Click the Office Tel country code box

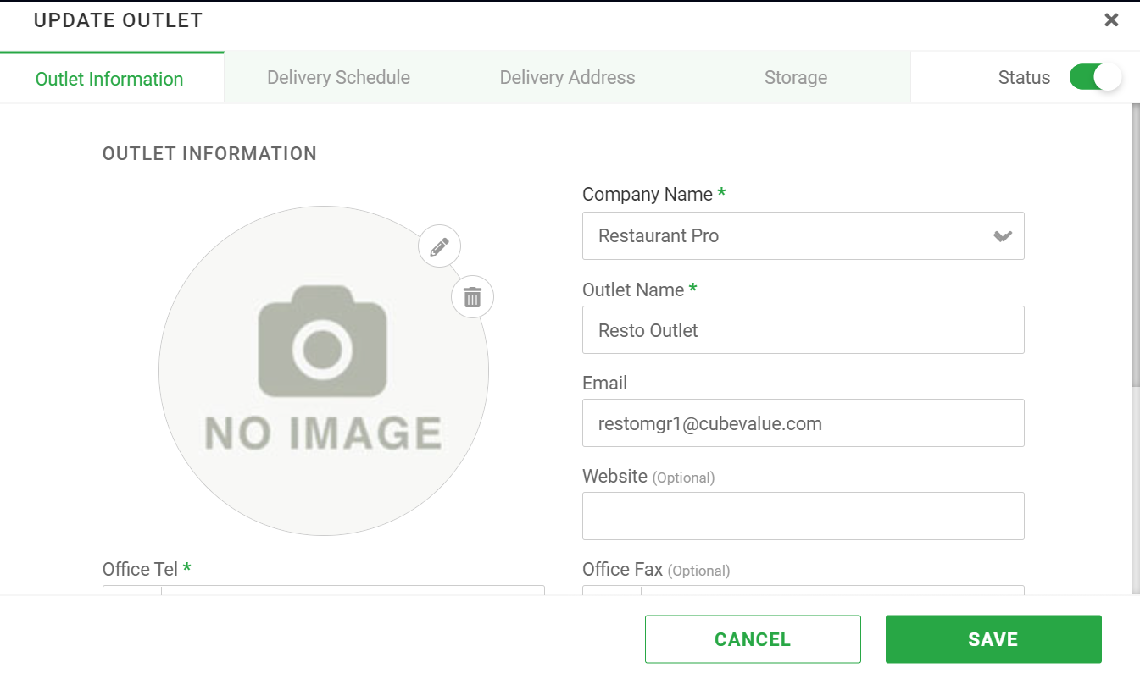[132, 590]
